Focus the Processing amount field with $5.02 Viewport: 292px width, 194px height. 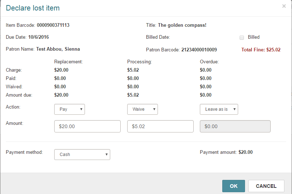click(x=160, y=127)
